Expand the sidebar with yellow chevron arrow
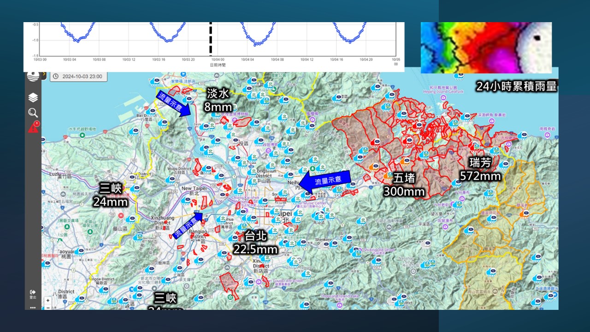This screenshot has width=590, height=332. (x=44, y=74)
